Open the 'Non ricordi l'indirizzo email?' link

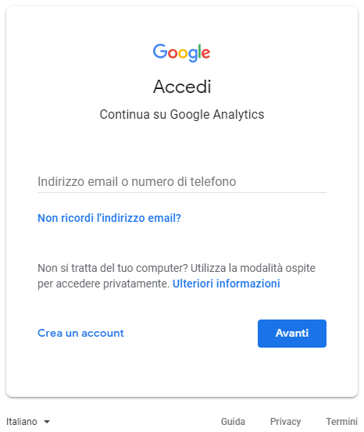pos(109,218)
